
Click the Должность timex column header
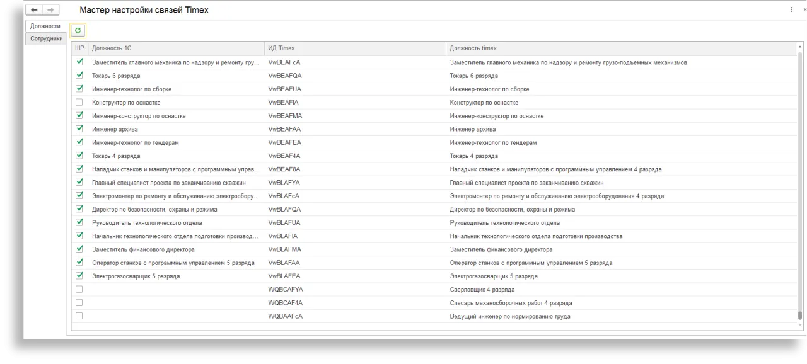pos(621,48)
